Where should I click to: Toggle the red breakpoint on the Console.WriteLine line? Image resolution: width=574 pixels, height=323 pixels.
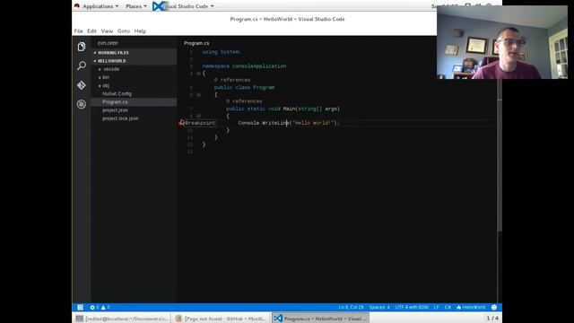tap(181, 124)
